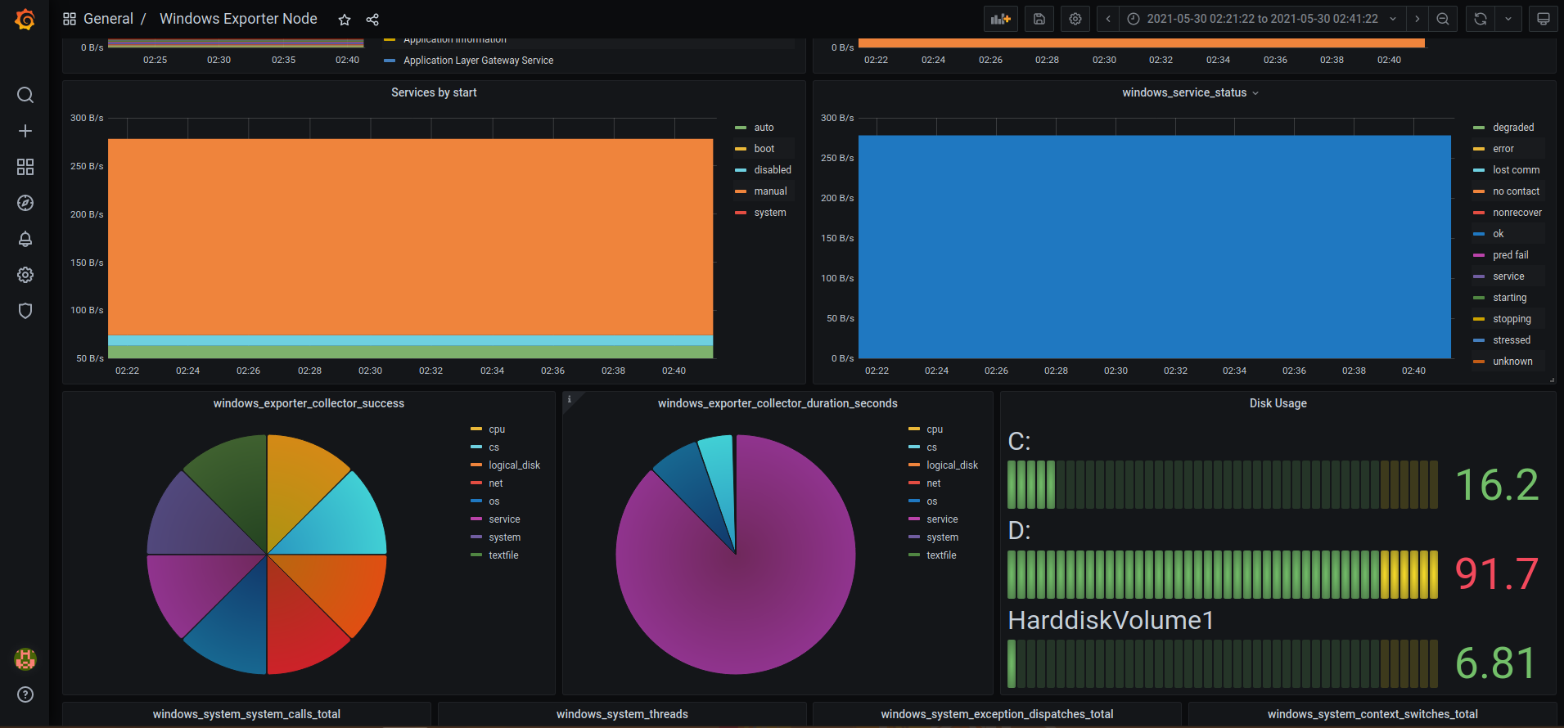Screen dimensions: 1564x728
Task: Open the refresh interval dropdown arrow
Action: tap(1508, 19)
